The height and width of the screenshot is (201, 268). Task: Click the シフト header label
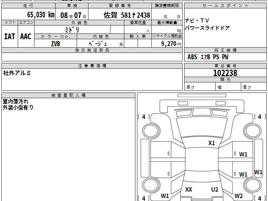(10, 22)
